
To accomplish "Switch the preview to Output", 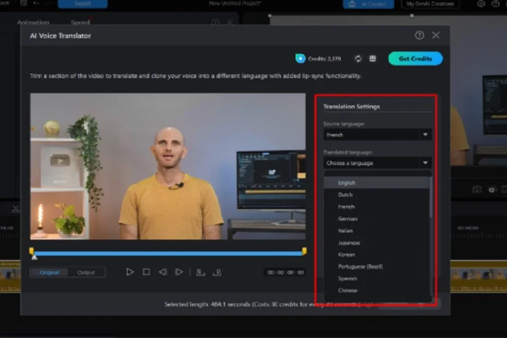I will (86, 272).
